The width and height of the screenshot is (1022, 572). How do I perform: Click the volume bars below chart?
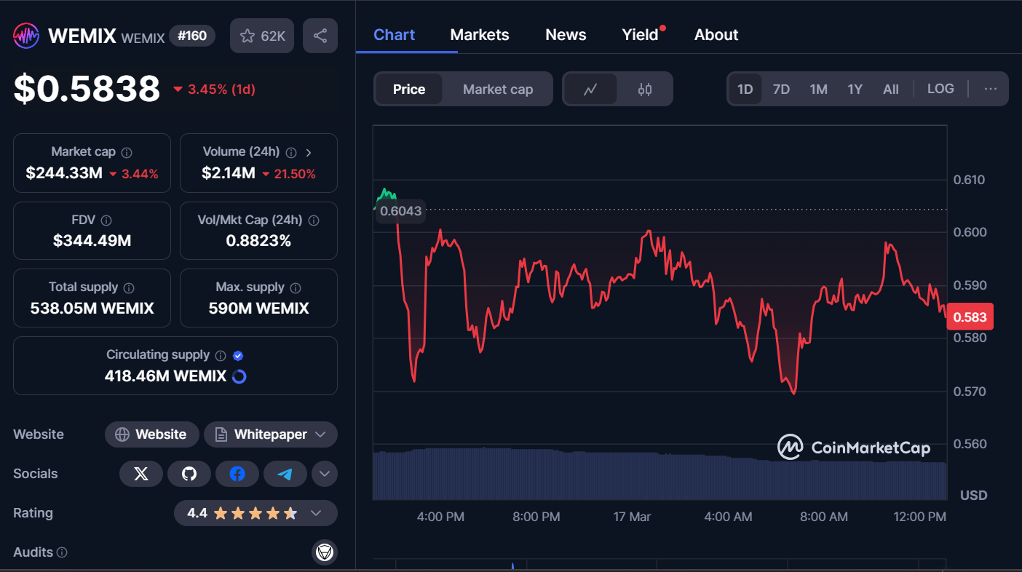[659, 474]
